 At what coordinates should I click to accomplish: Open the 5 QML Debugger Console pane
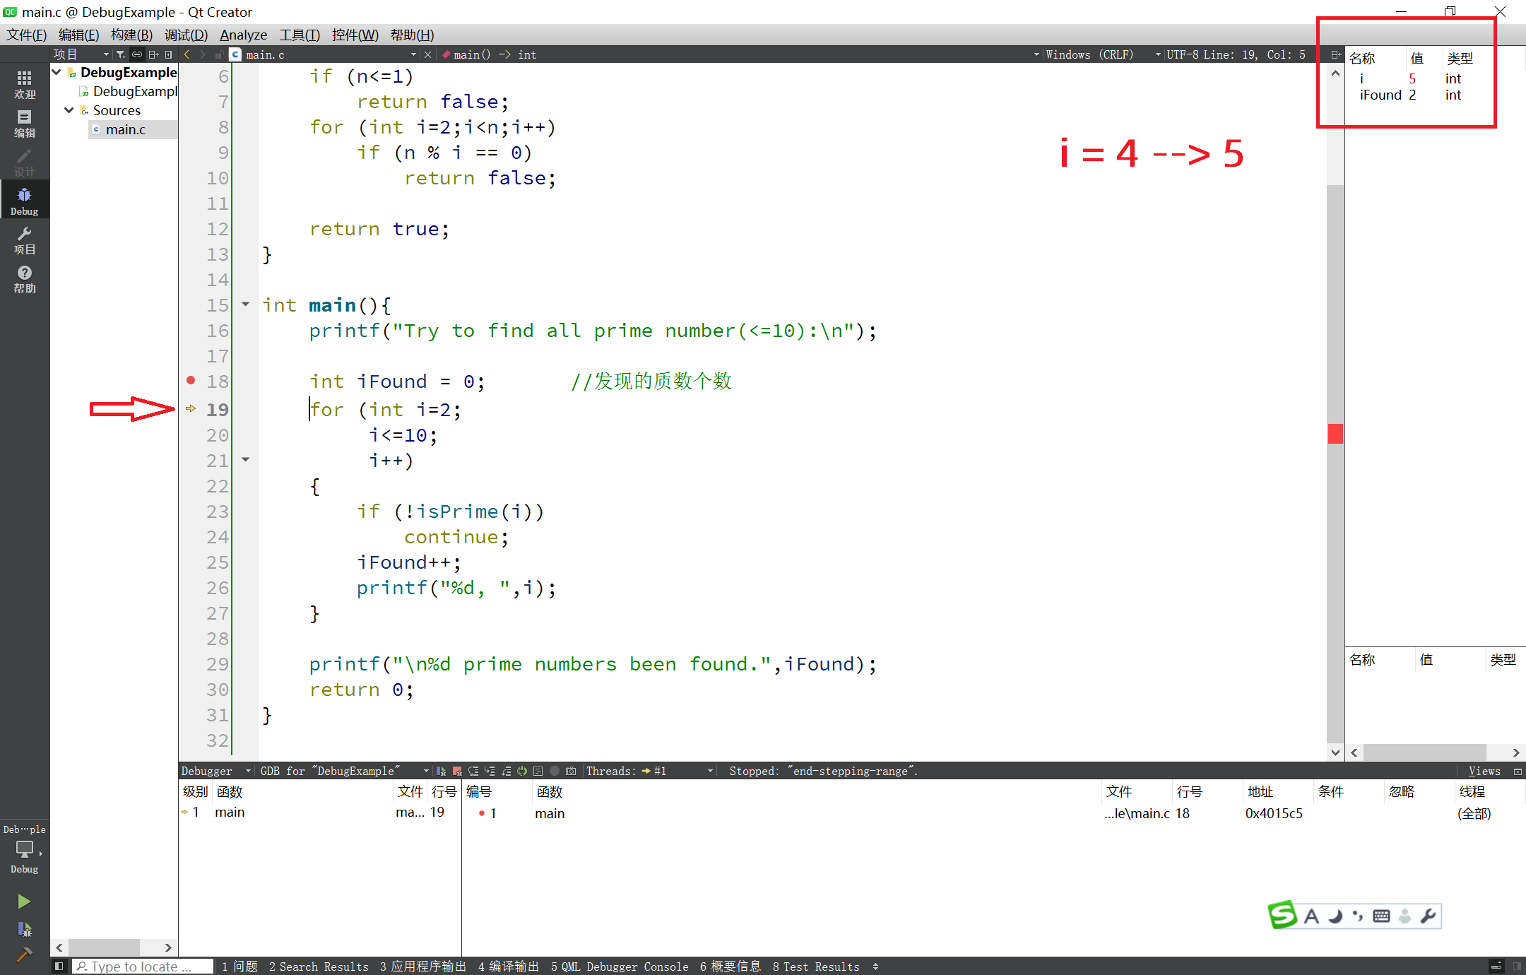pyautogui.click(x=620, y=966)
